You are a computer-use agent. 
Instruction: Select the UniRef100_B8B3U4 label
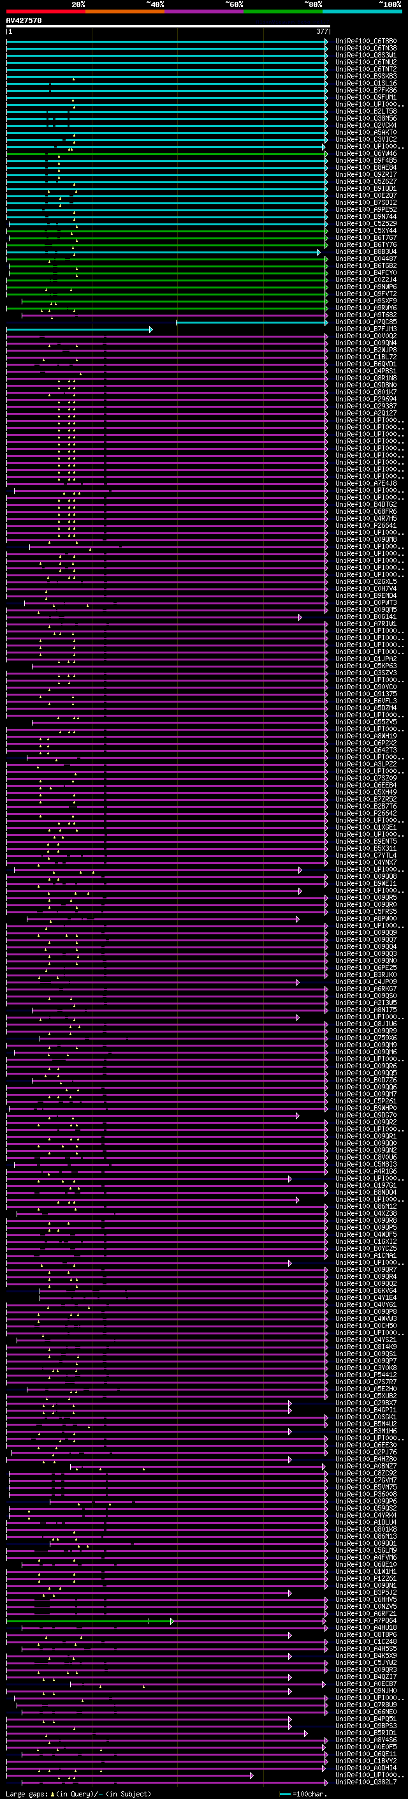366,251
